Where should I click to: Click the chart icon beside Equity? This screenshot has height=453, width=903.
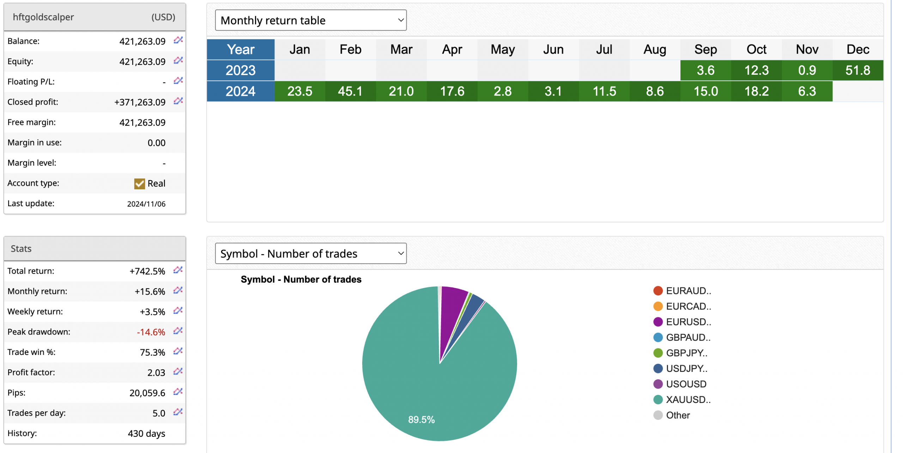tap(178, 61)
